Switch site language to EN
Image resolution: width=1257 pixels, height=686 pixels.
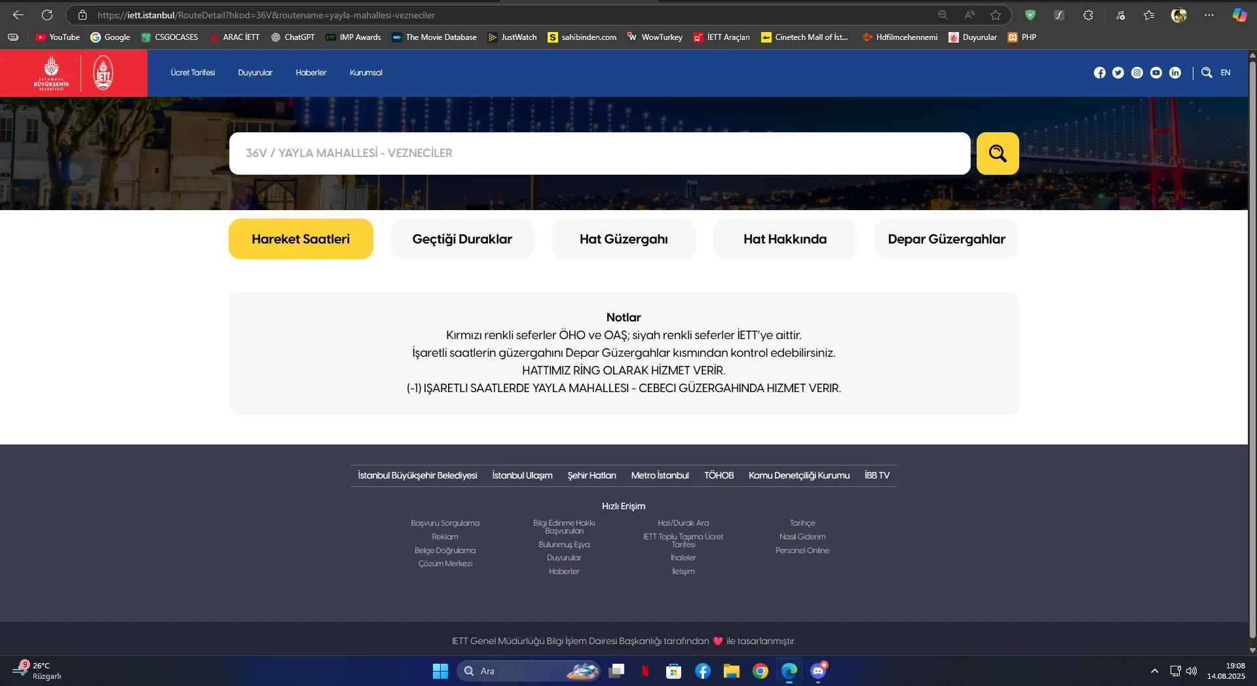(x=1225, y=73)
